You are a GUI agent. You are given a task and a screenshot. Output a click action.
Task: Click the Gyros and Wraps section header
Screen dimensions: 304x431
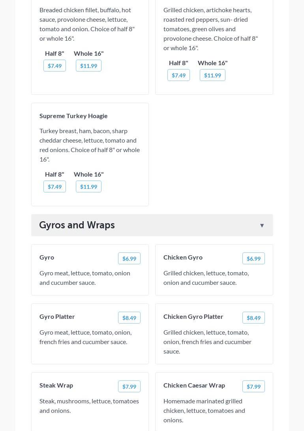pos(77,225)
